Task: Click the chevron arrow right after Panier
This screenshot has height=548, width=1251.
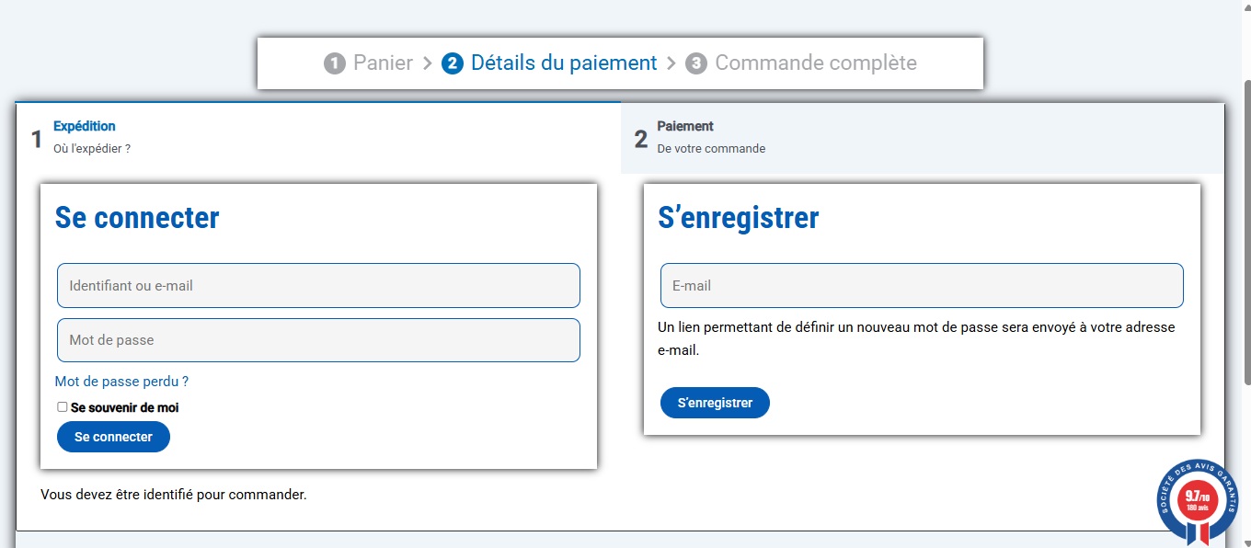Action: click(x=427, y=63)
